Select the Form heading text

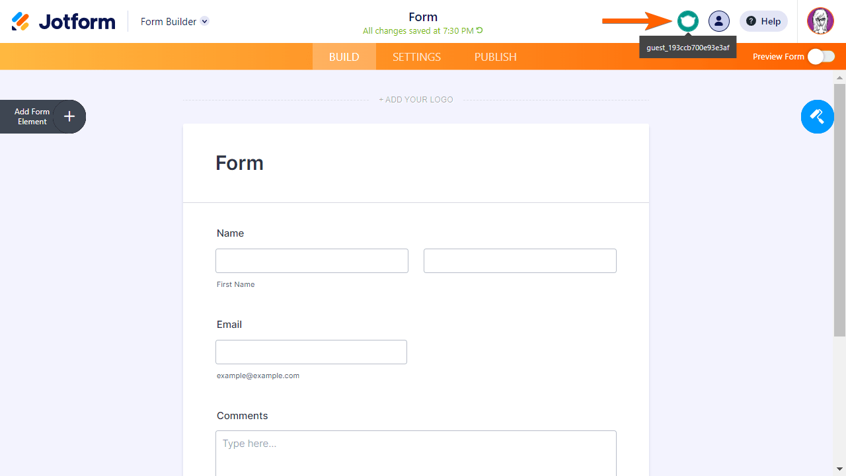(x=239, y=163)
